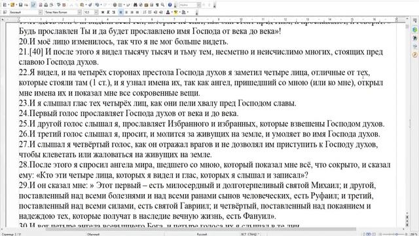Create a new document via toolbar icon
The height and width of the screenshot is (236, 419).
[x=5, y=5]
